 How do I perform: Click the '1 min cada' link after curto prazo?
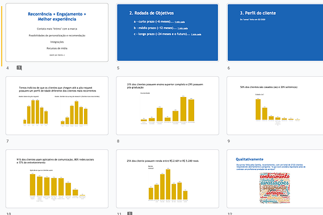(179, 22)
